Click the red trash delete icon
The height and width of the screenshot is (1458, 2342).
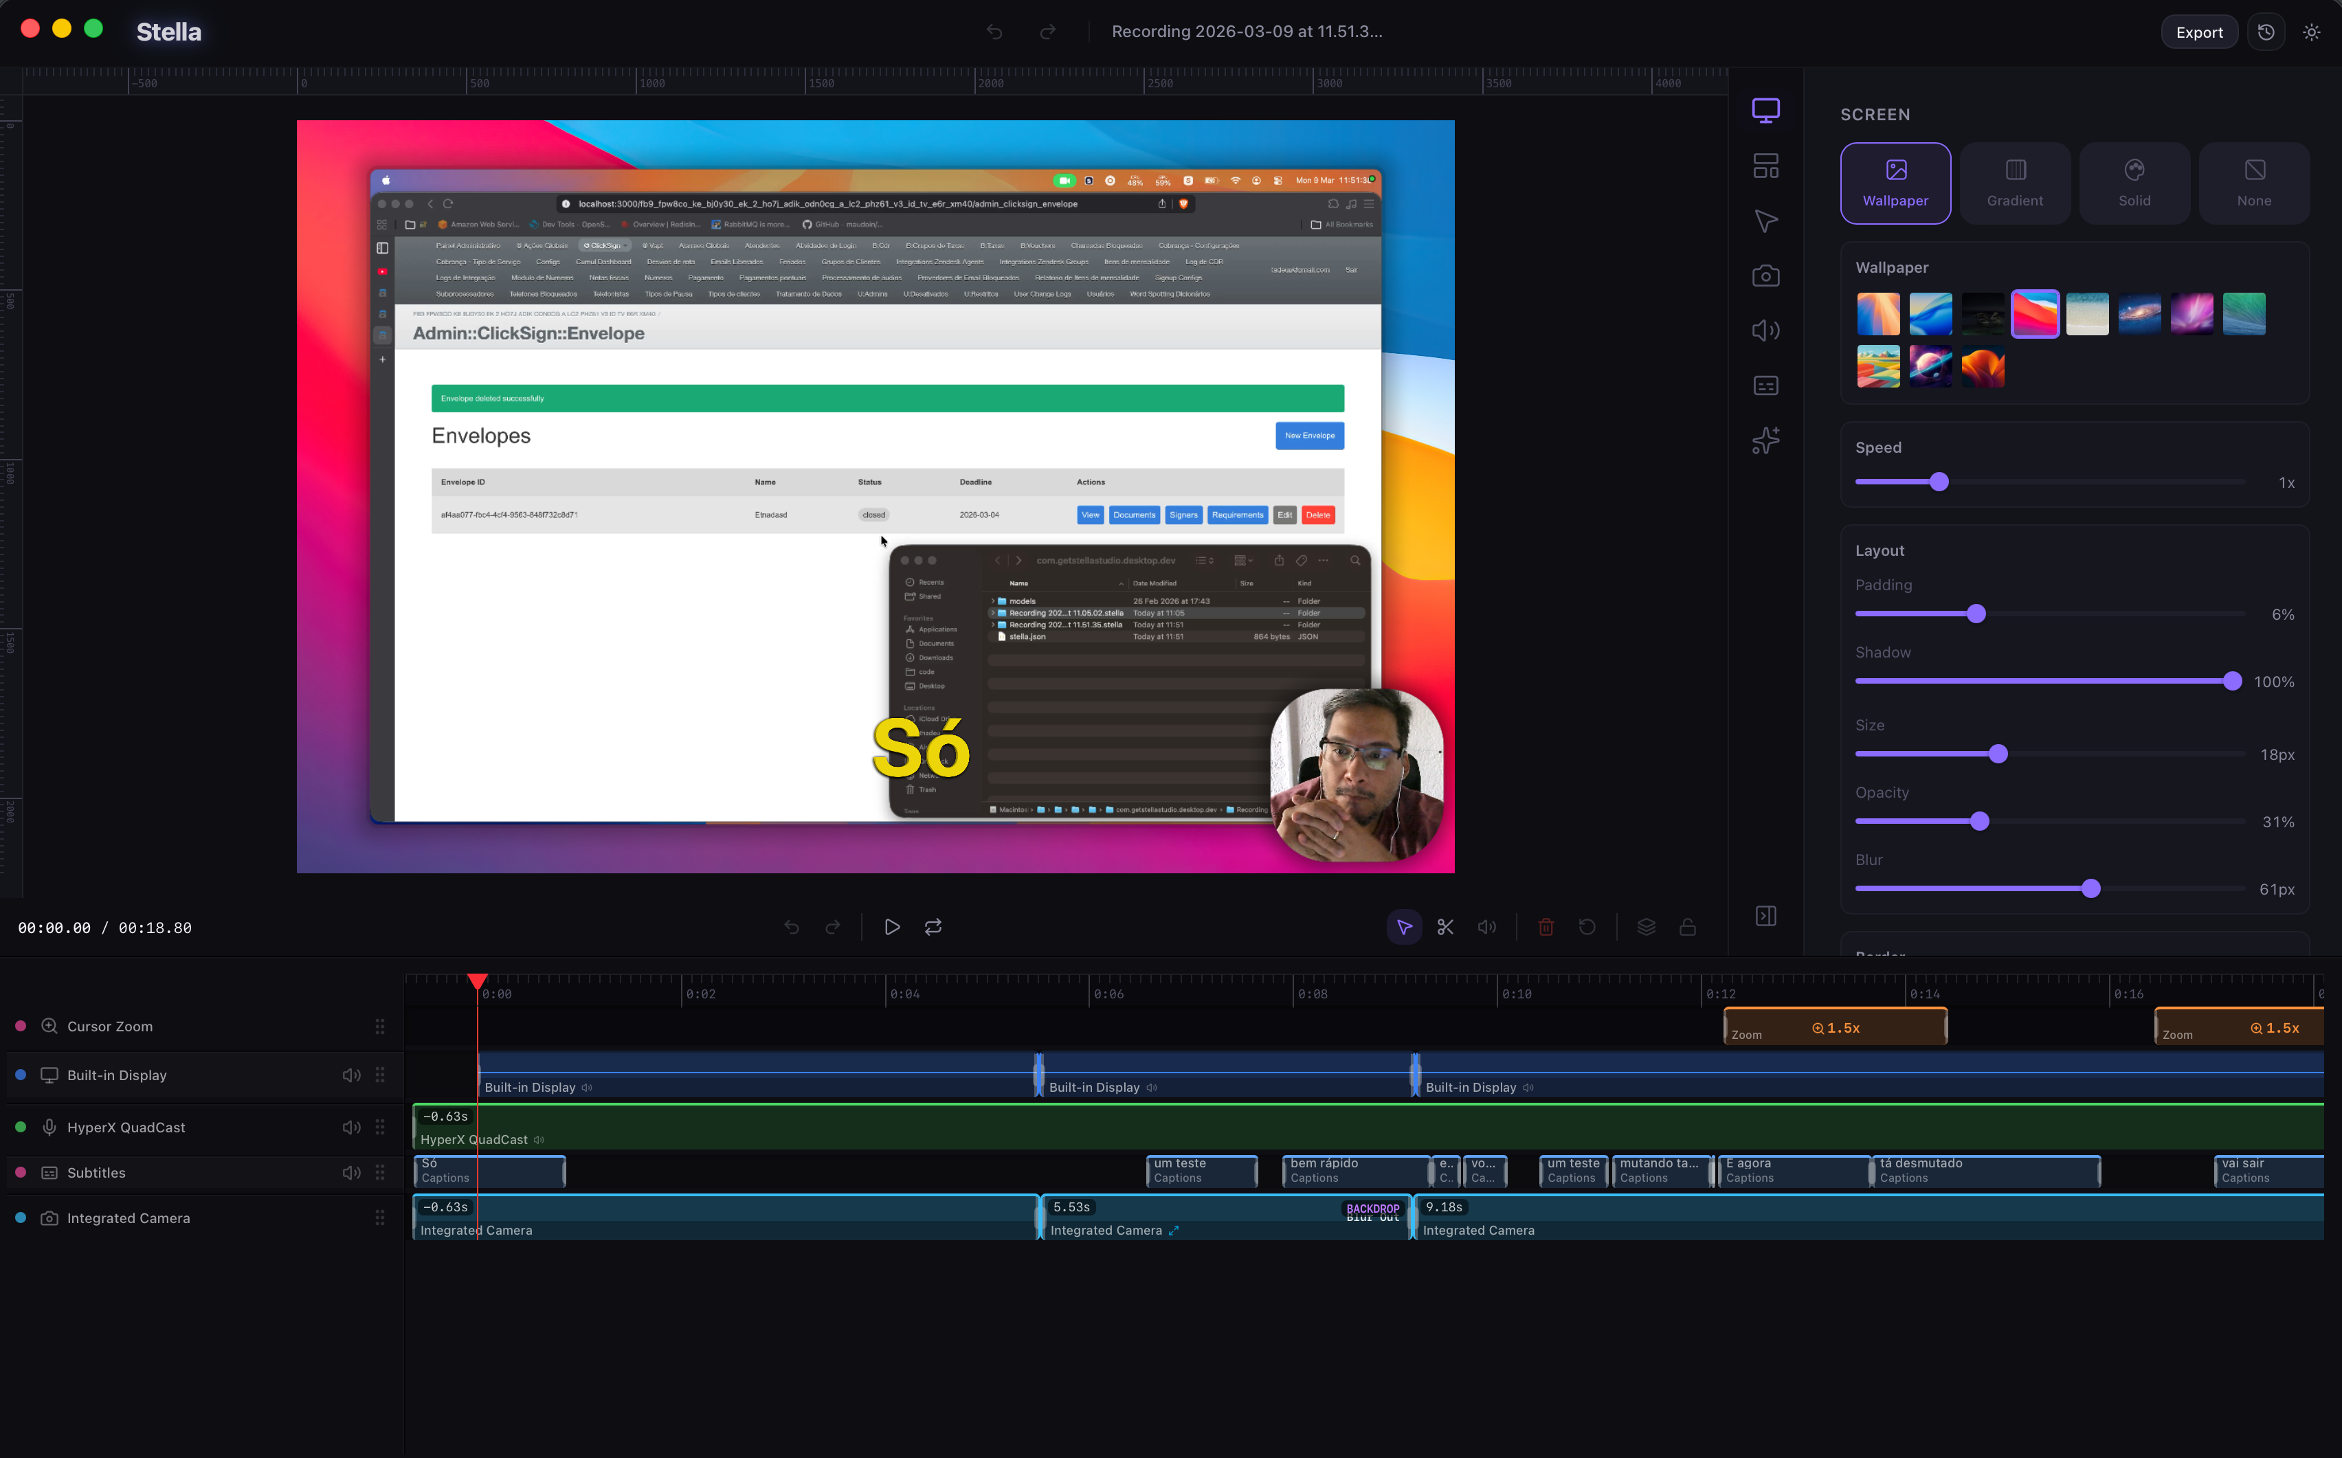1546,927
